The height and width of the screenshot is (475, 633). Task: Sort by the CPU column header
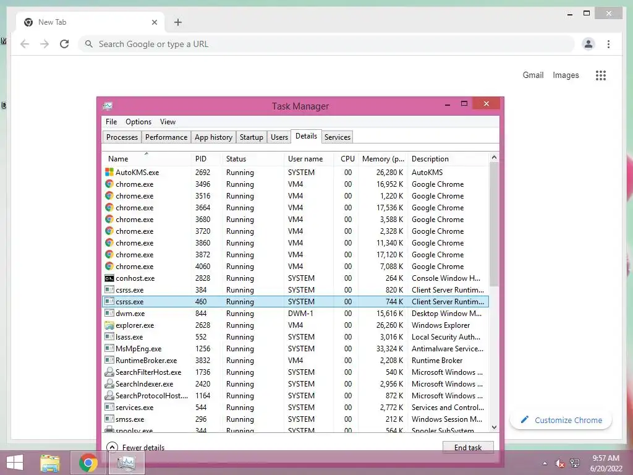pyautogui.click(x=346, y=159)
